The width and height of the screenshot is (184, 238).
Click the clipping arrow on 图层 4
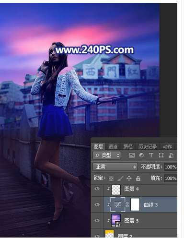click(x=108, y=189)
